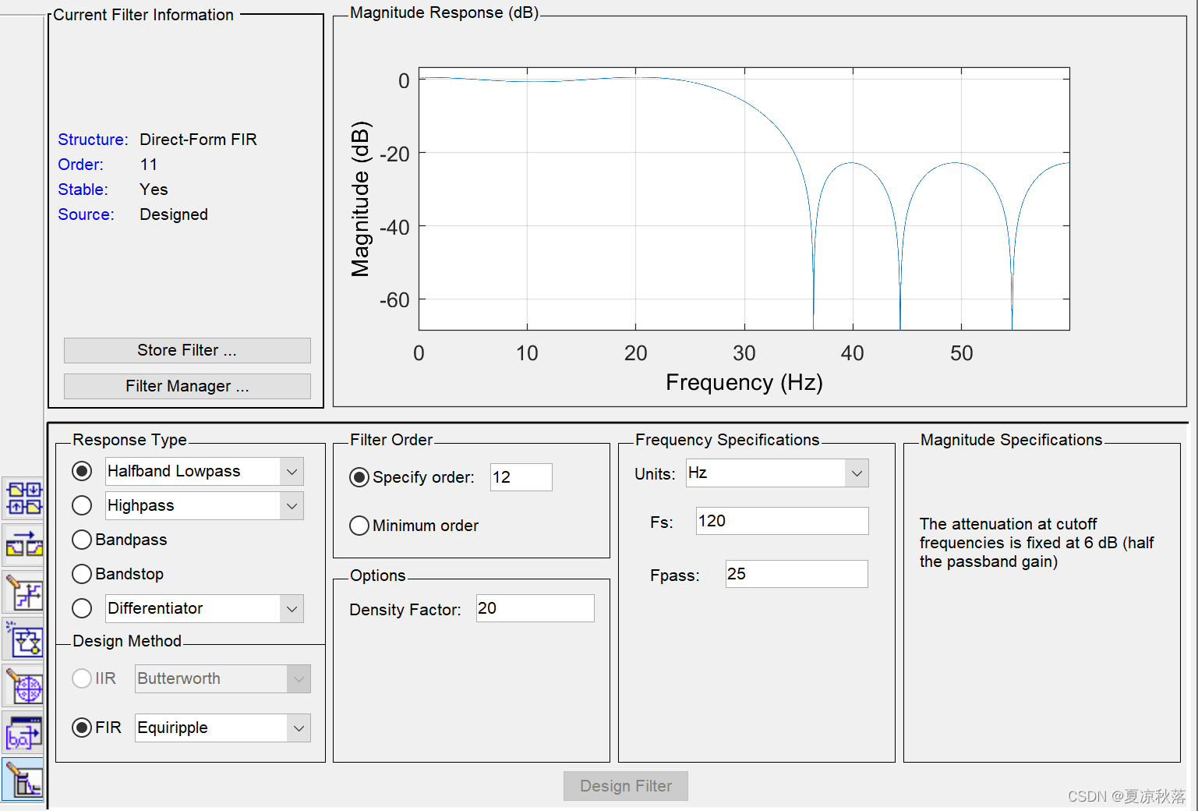Edit the Fs sampling frequency field
Viewport: 1198px width, 811px height.
(783, 521)
